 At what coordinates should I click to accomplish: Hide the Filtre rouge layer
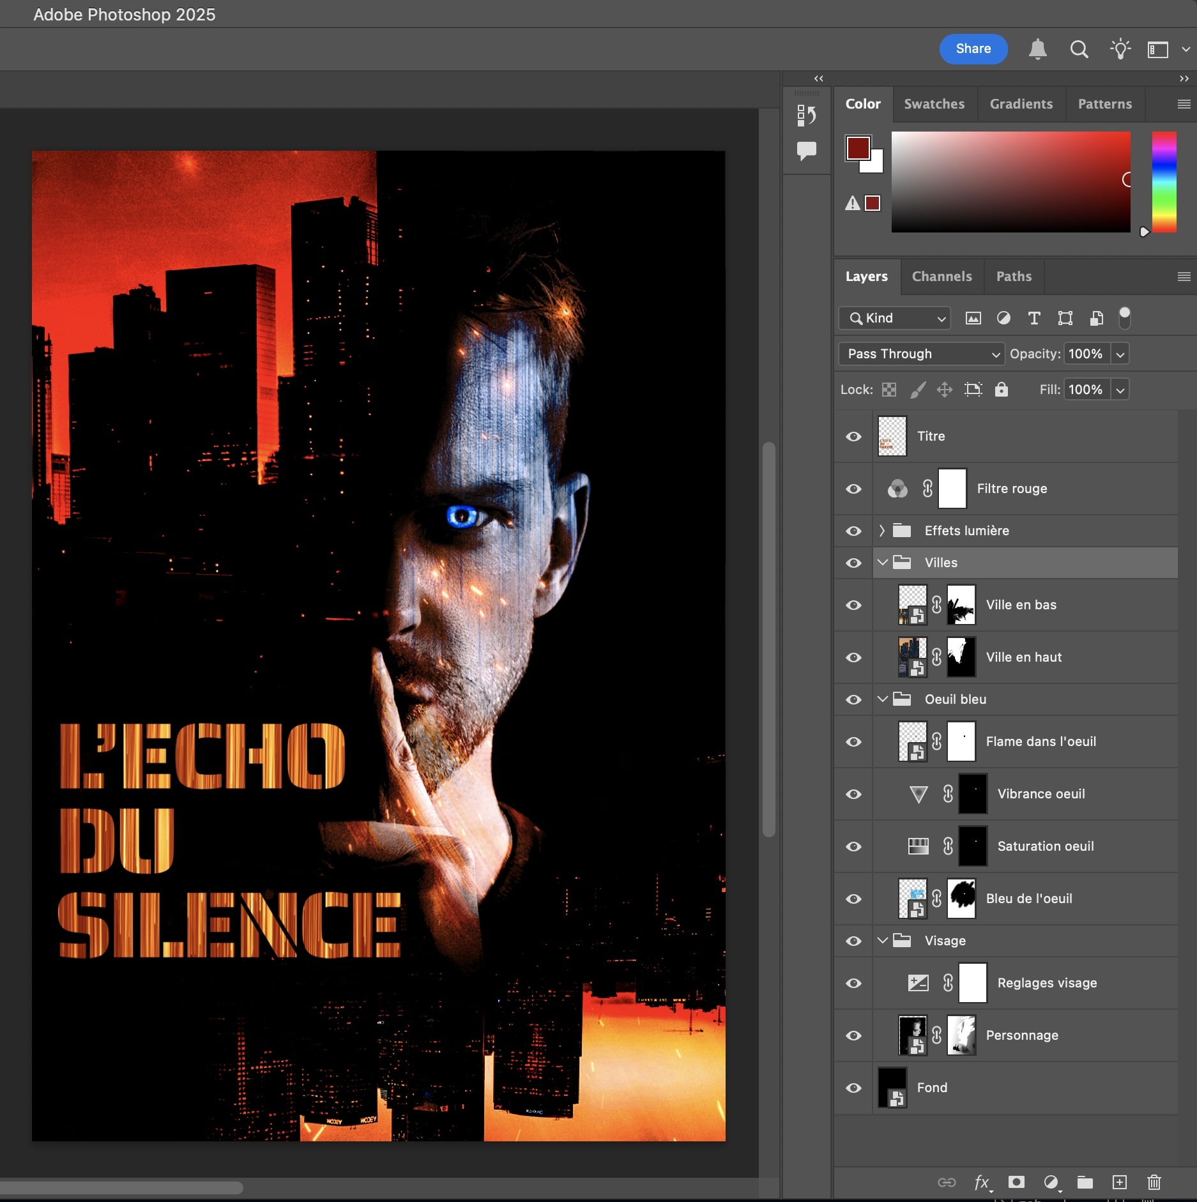[x=853, y=489]
